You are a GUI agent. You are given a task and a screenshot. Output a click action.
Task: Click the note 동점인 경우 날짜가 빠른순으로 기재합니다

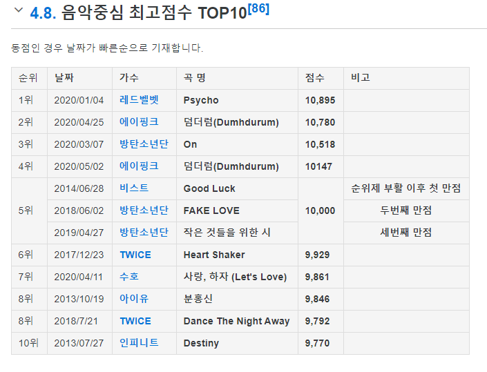pos(107,48)
